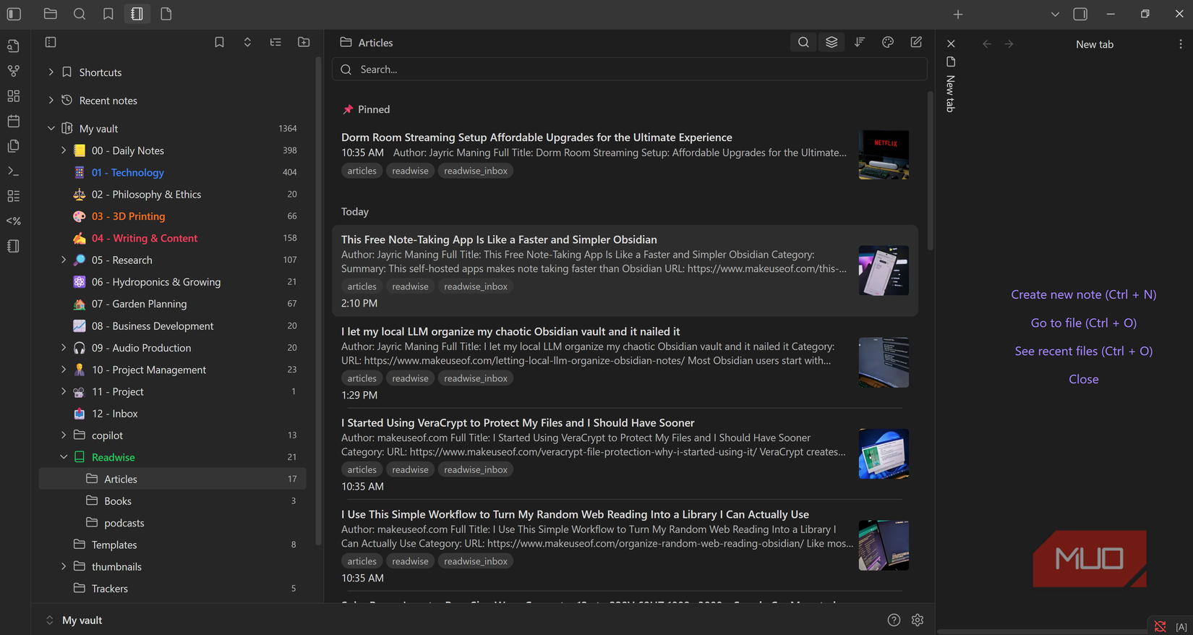Click Go to file link
Screen dimensions: 1193x635
(1083, 323)
